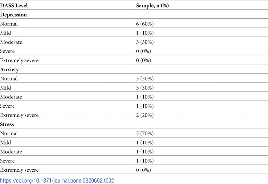
Task: Open the doi.org journal.pone.0320602.t002 link
Action: click(57, 181)
